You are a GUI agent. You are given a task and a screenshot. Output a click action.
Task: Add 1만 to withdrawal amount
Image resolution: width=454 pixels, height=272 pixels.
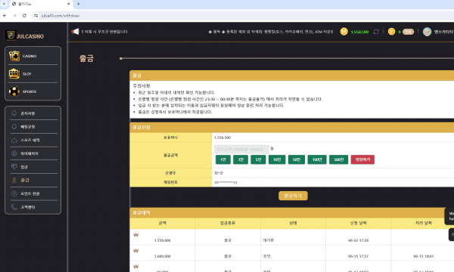223,159
